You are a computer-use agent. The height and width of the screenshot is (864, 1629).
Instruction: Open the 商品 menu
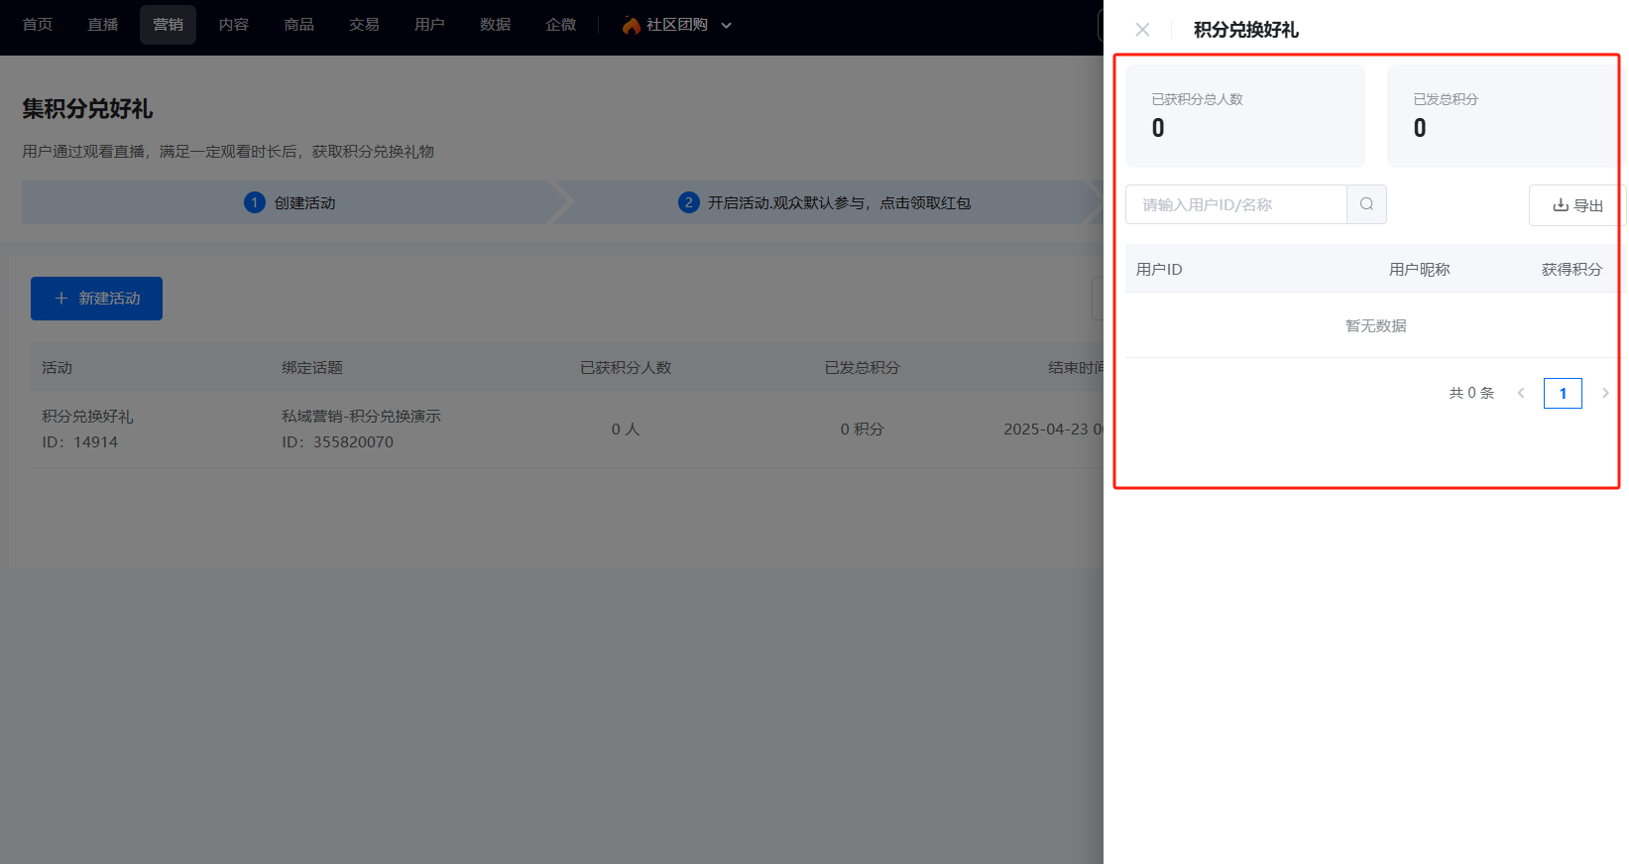click(299, 25)
